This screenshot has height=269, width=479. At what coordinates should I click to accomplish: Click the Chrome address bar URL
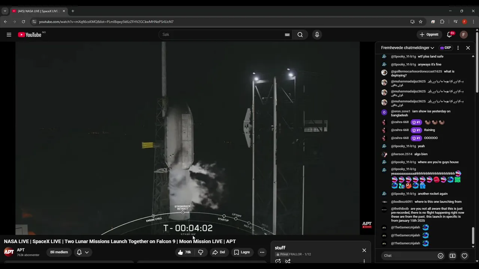[x=106, y=22]
